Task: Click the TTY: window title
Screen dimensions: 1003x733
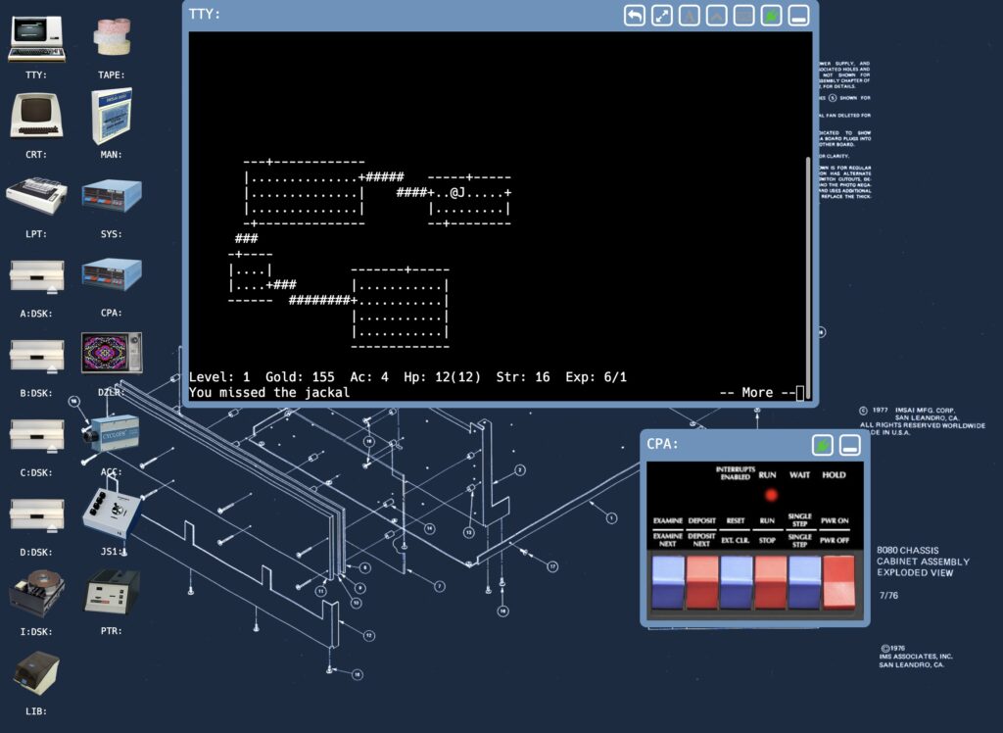Action: (x=205, y=14)
